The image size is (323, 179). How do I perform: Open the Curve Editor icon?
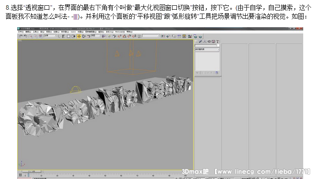coord(179,36)
